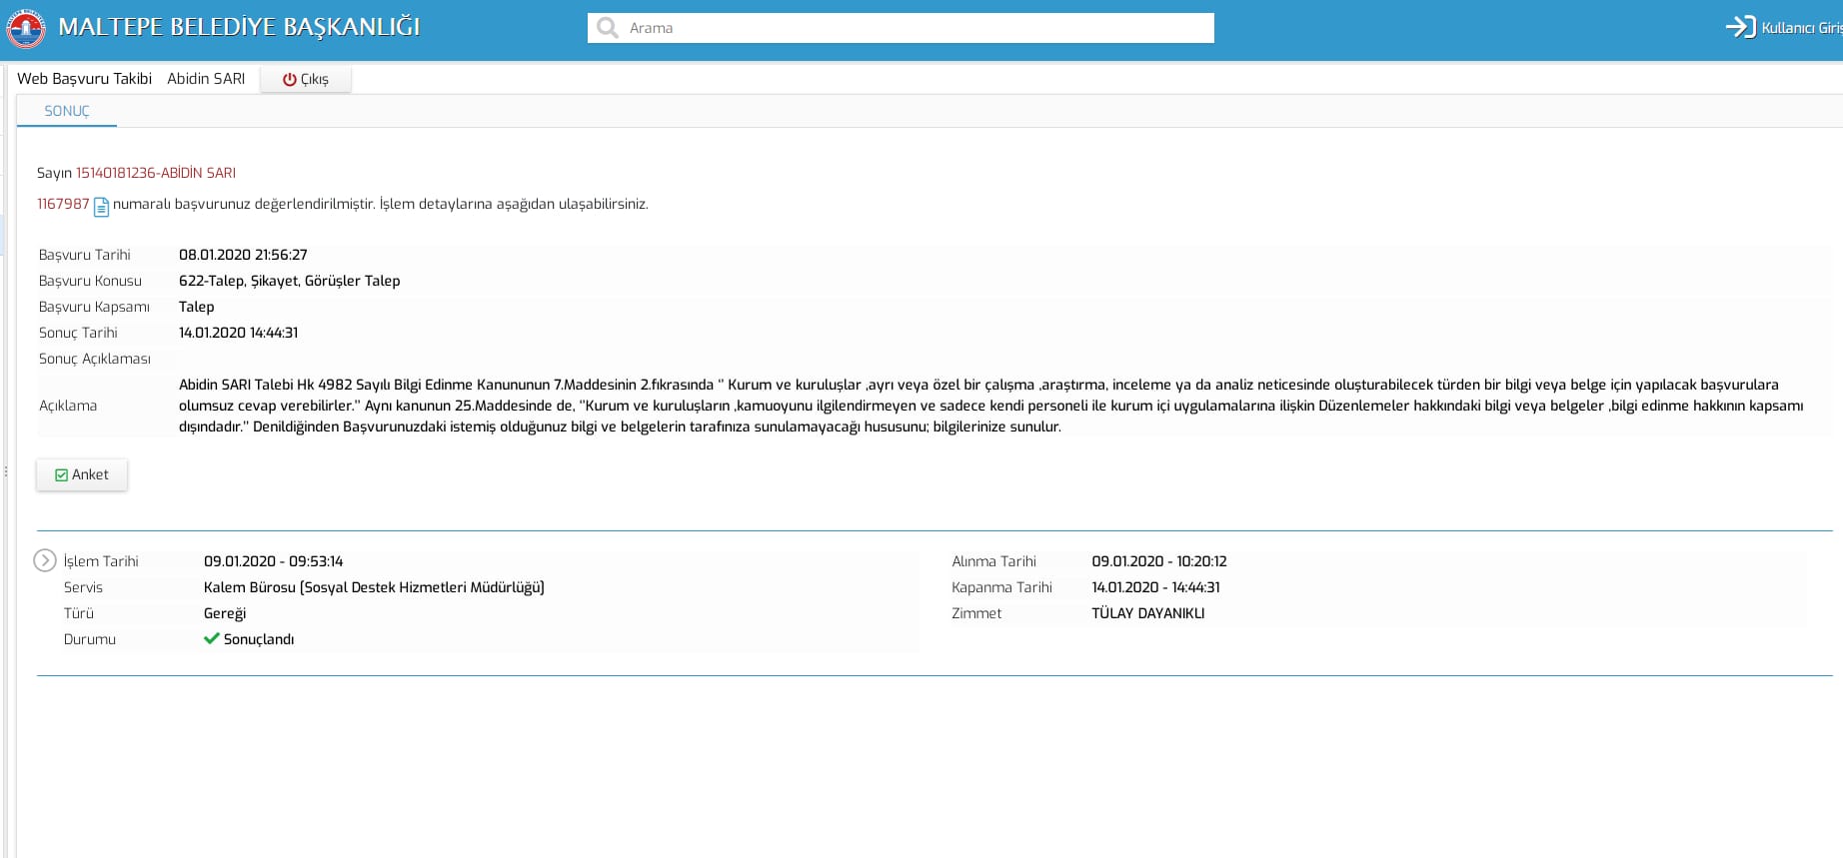Screen dimensions: 1843x858
Task: Click the green checkmark Sonuçlandı status icon
Action: point(211,638)
